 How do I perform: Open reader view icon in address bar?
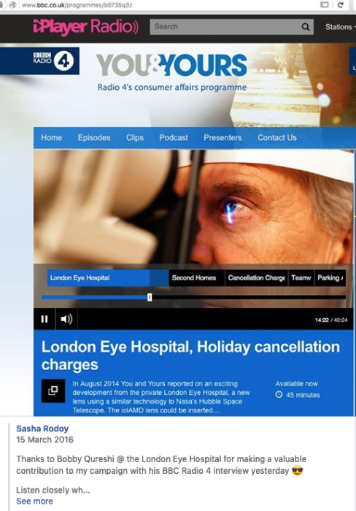coord(325,5)
